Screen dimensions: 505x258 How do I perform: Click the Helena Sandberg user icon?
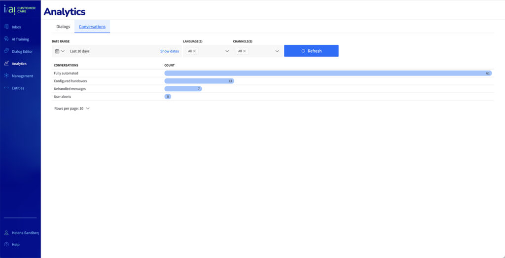click(6, 233)
